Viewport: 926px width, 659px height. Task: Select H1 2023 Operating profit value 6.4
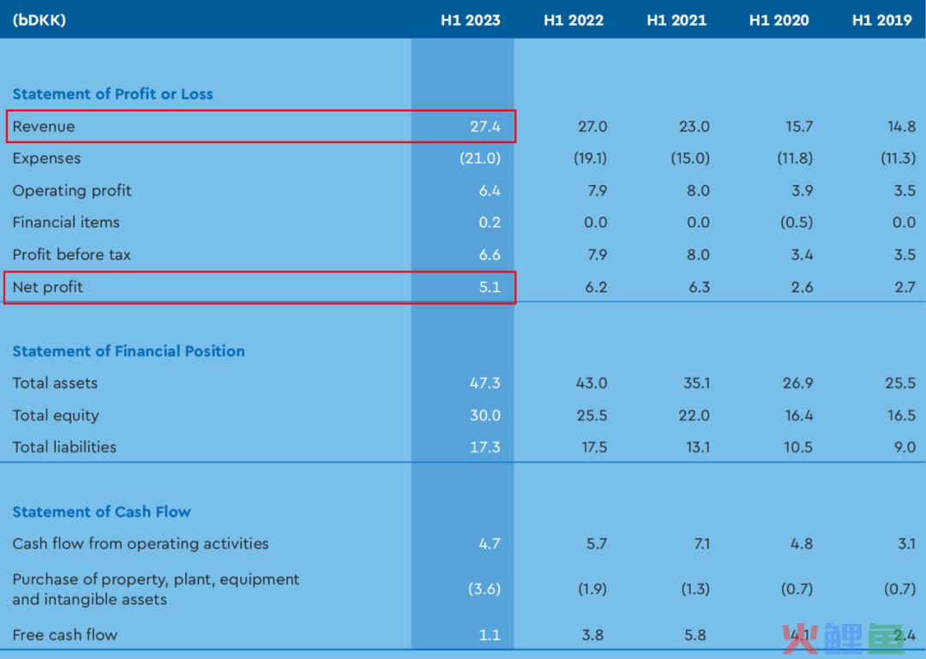(x=490, y=191)
